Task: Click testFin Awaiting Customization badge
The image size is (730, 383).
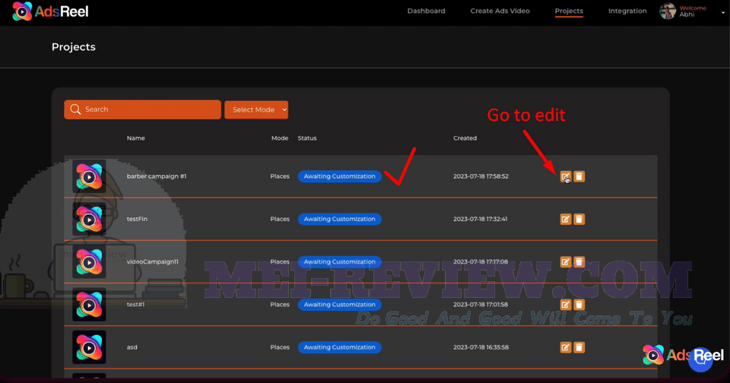Action: coord(339,219)
